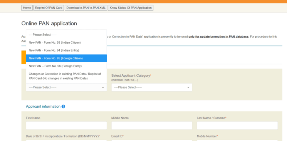Open Reprint Of PAN Card page
The height and width of the screenshot is (141, 287).
49,8
